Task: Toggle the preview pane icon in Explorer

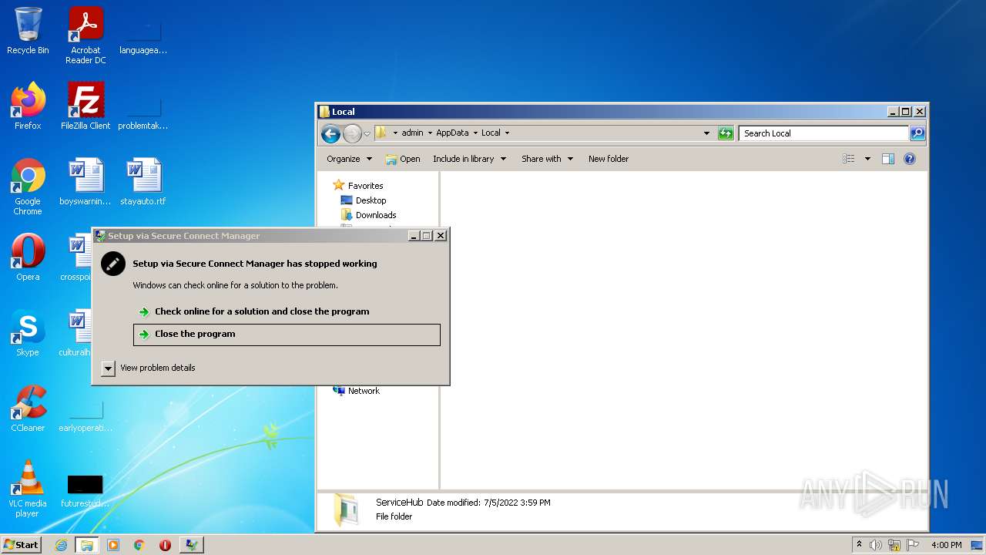Action: coord(887,159)
